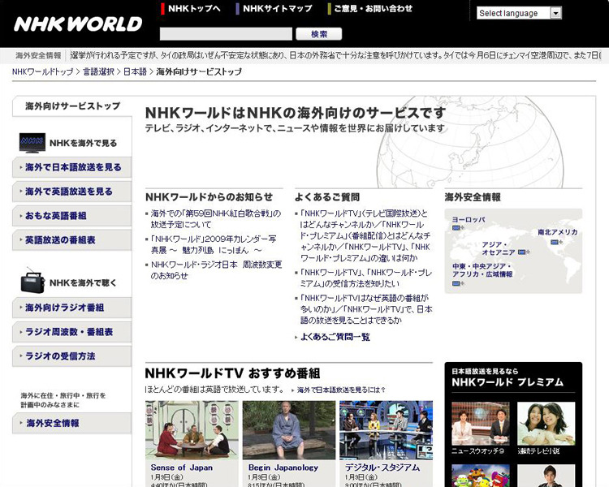Open おもな英語番組 sidebar item
609x487 pixels.
pos(72,216)
